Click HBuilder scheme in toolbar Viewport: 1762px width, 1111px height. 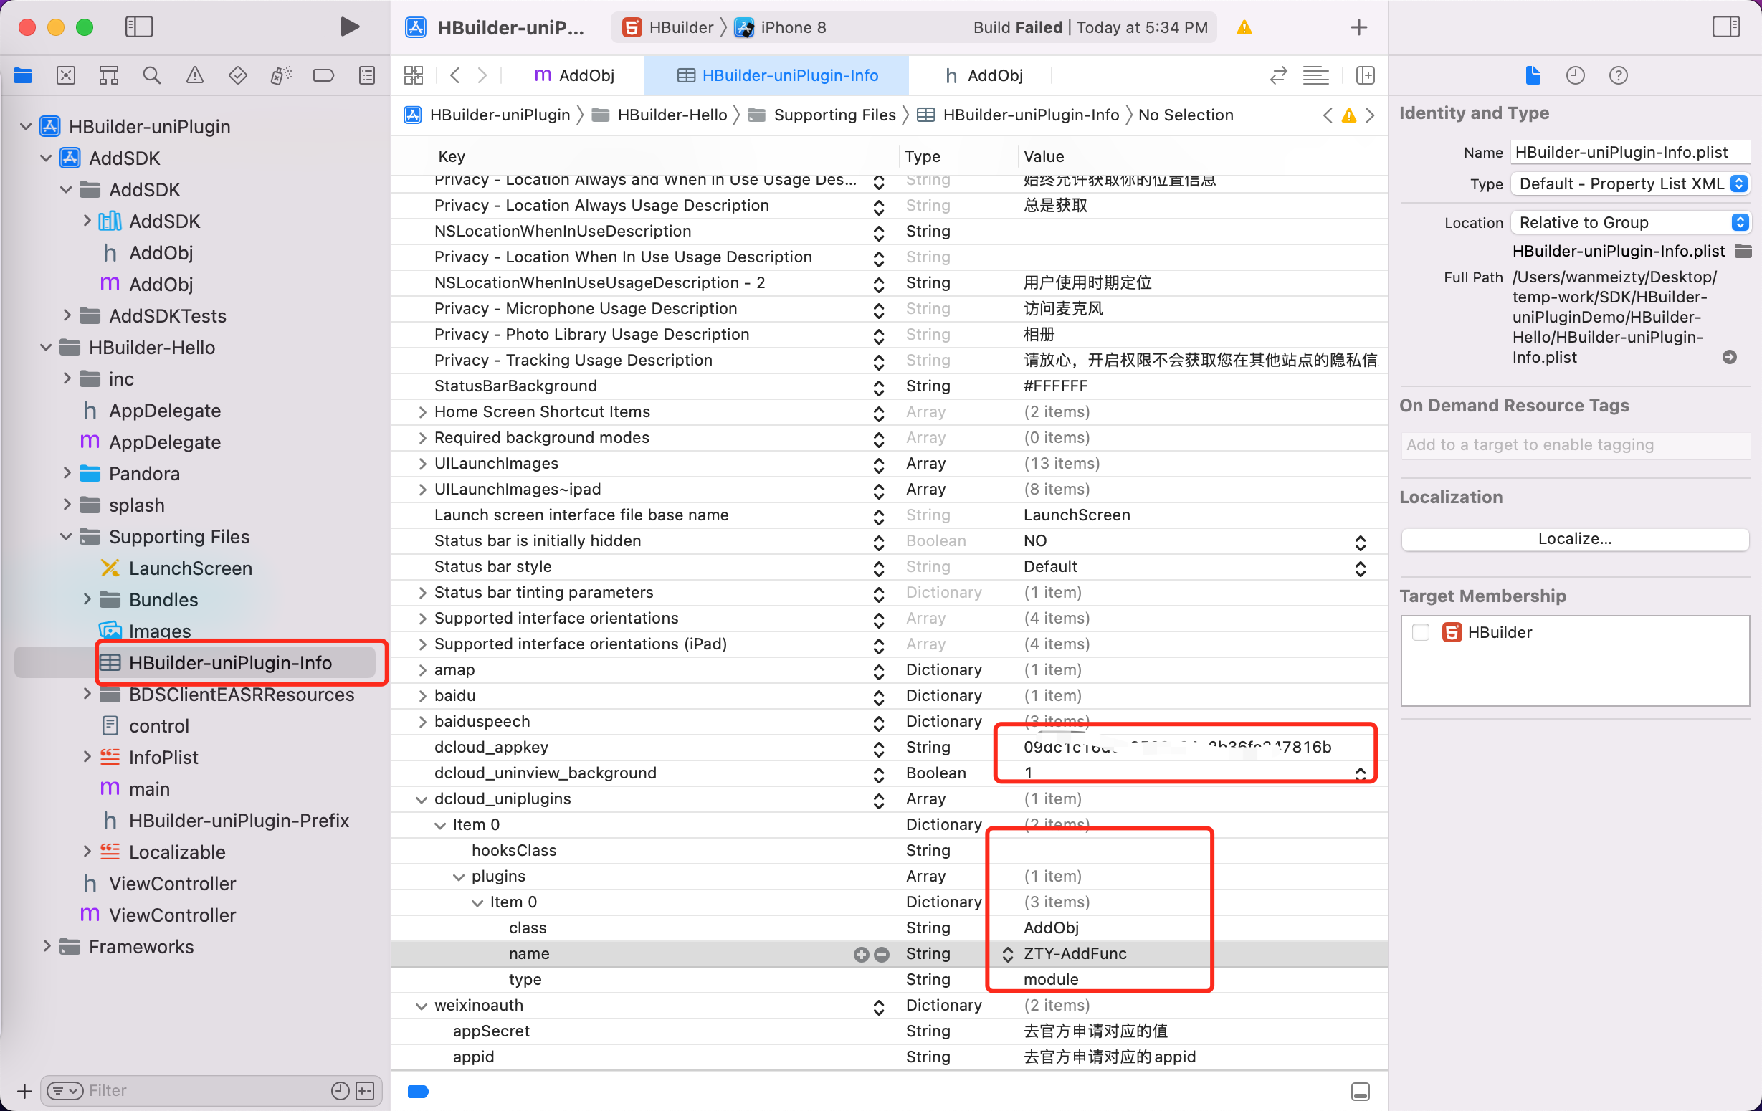point(667,28)
